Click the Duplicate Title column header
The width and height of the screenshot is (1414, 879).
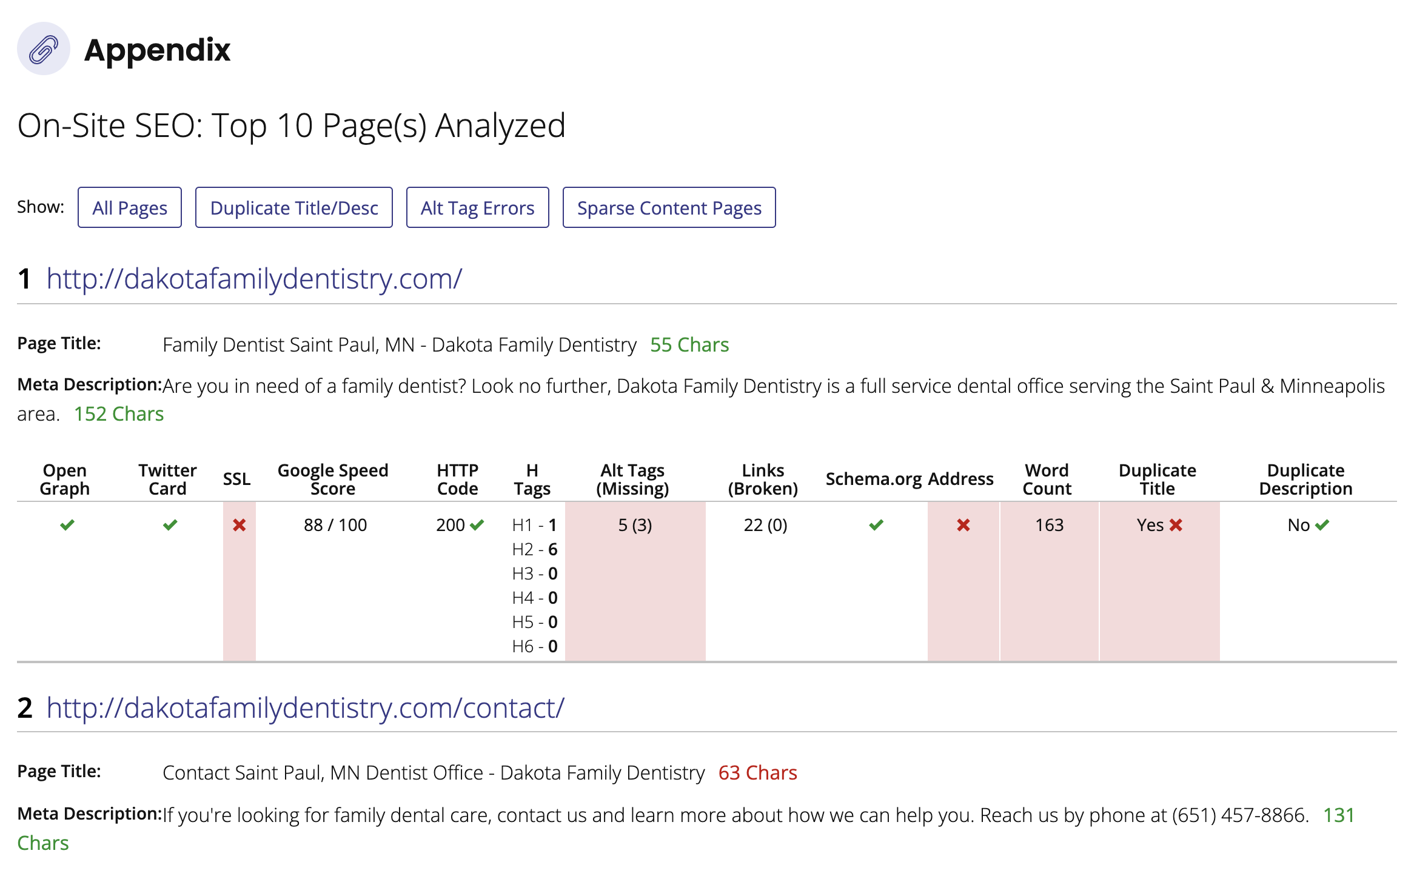click(1158, 480)
